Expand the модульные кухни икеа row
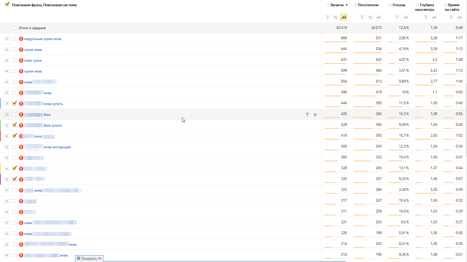The width and height of the screenshot is (467, 262). click(7, 39)
